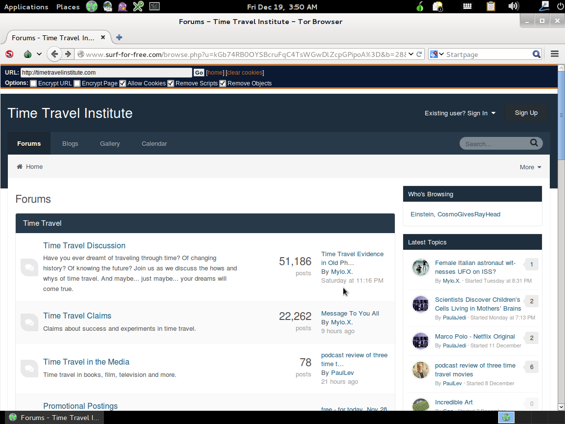565x424 pixels.
Task: Launch the terminal icon in top panel
Action: click(154, 6)
